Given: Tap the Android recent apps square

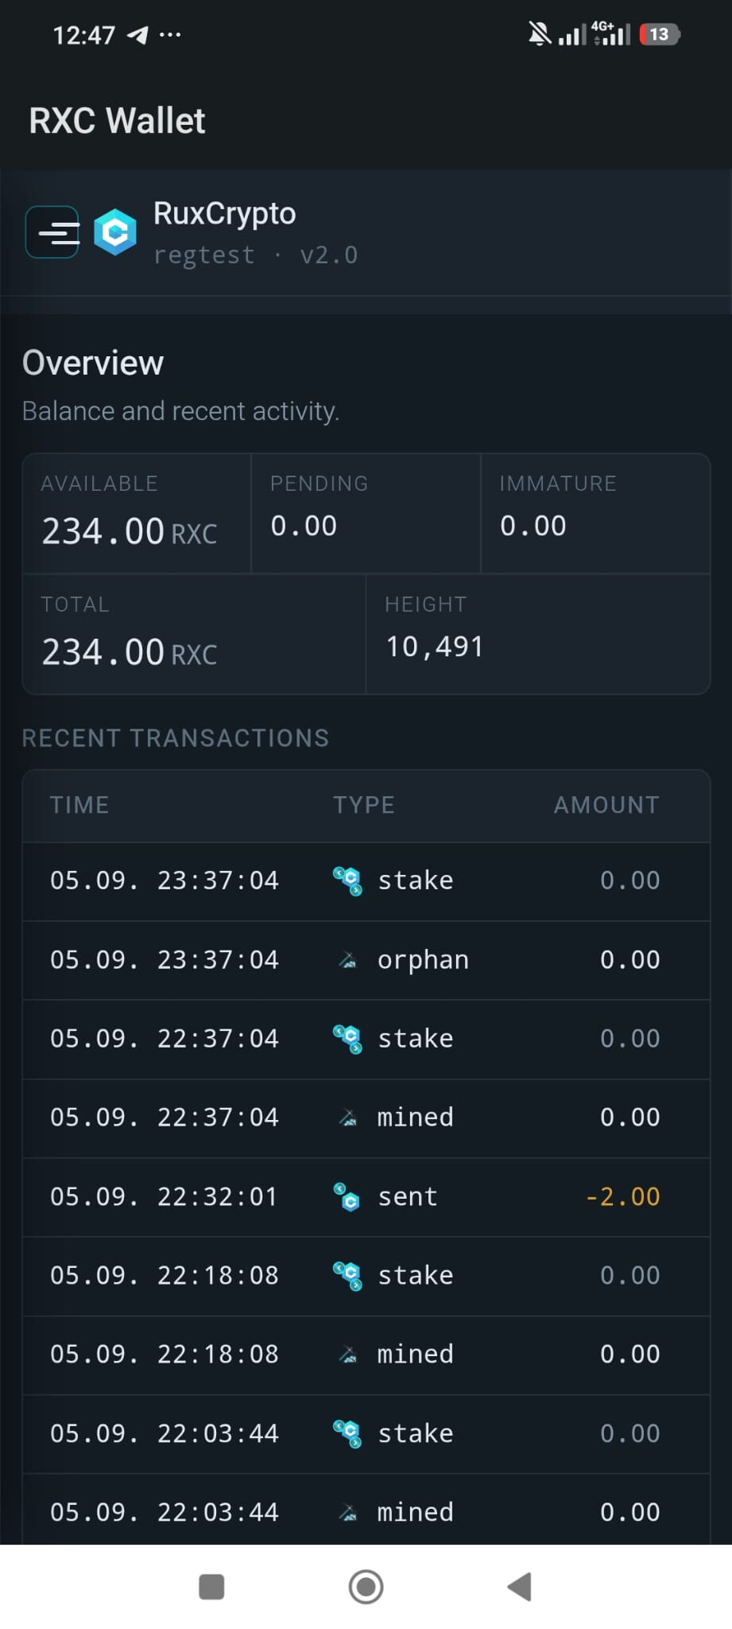Looking at the screenshot, I should (x=211, y=1586).
